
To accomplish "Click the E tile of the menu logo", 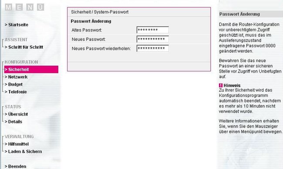I will point(19,7).
